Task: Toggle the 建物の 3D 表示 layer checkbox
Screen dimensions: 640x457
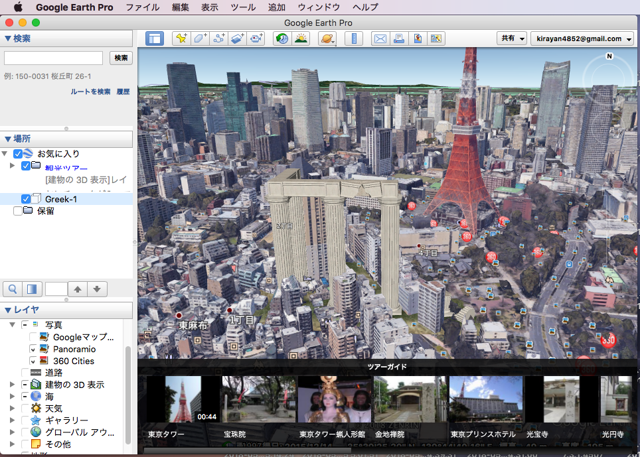Action: 25,385
